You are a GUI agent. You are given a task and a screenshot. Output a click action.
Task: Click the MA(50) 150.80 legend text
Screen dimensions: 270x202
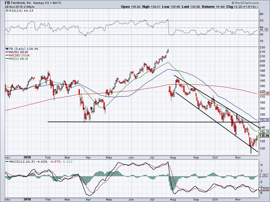(18, 52)
